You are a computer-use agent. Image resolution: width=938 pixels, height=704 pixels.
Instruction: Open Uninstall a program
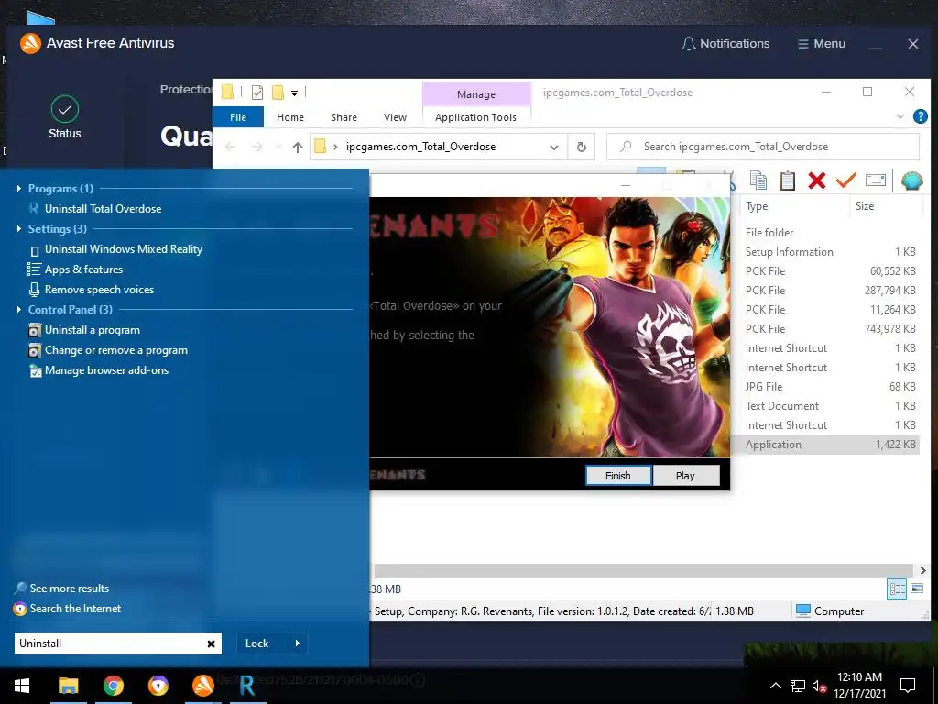[93, 330]
